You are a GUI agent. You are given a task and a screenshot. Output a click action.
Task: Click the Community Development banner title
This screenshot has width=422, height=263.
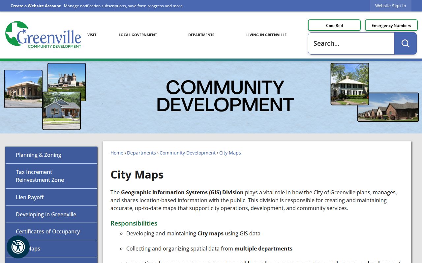[x=225, y=96]
